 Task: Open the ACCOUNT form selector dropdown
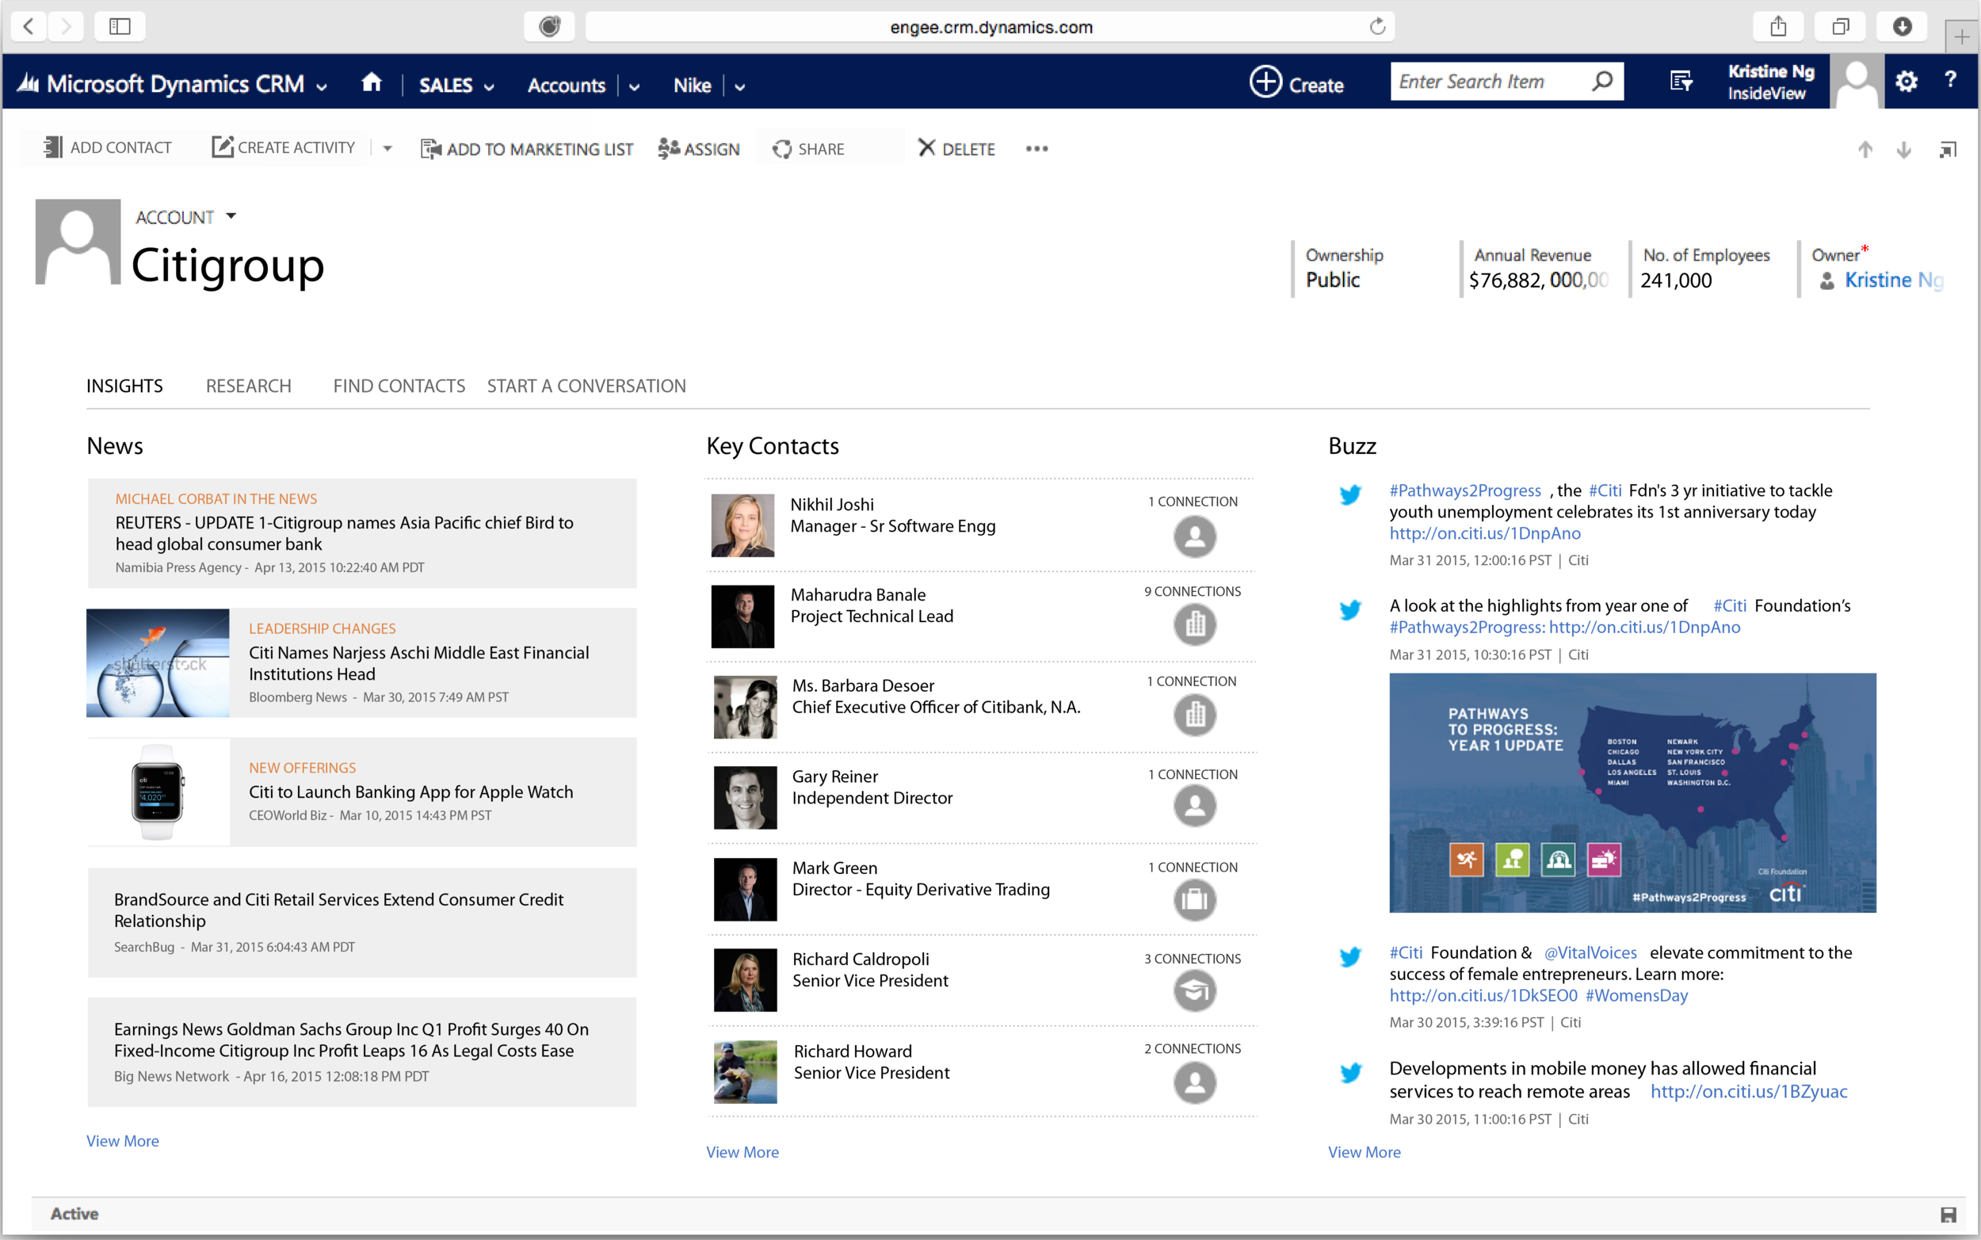click(x=231, y=216)
